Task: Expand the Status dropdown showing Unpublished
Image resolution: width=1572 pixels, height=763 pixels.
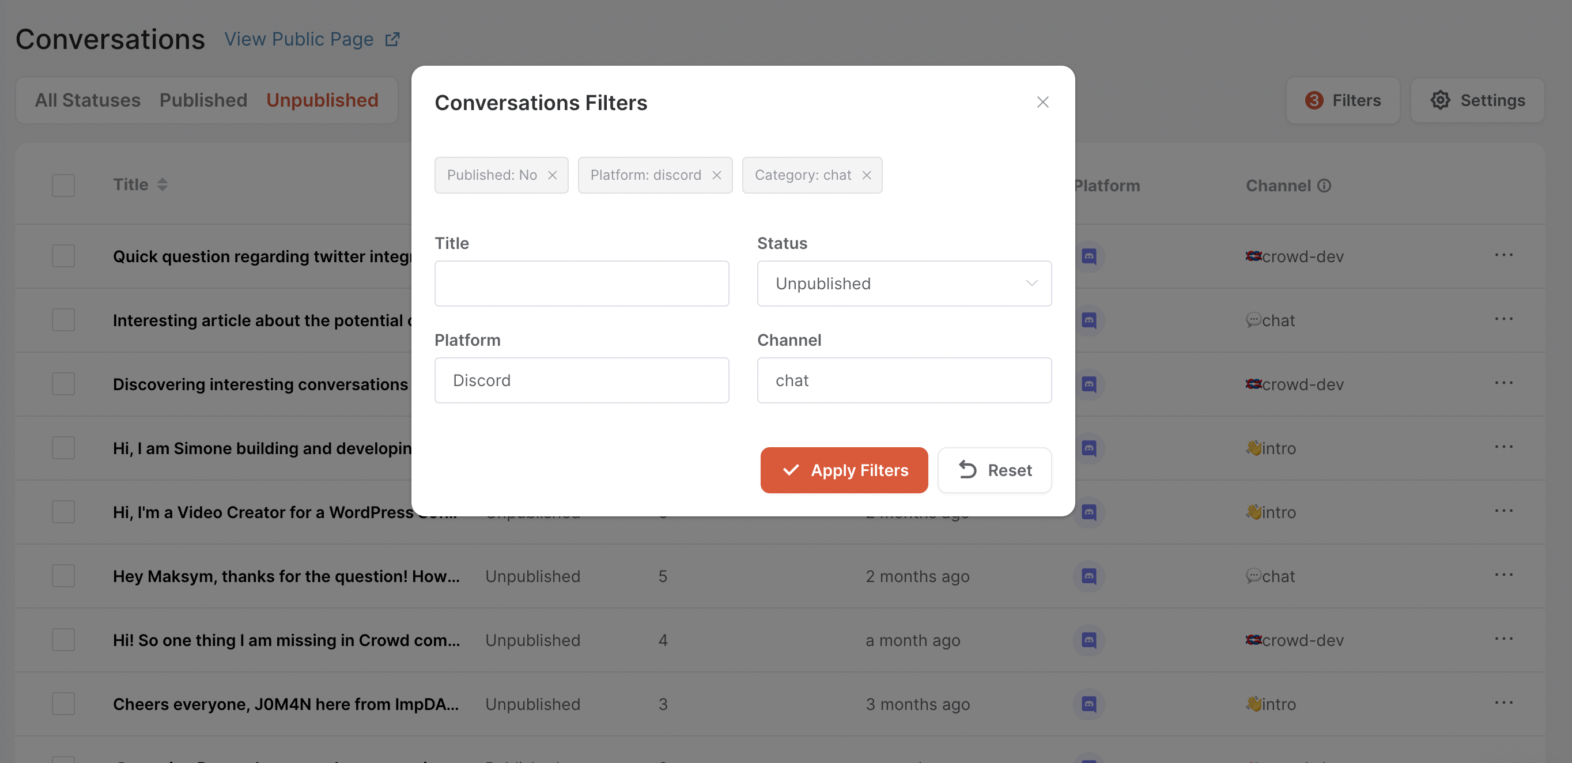Action: coord(904,283)
